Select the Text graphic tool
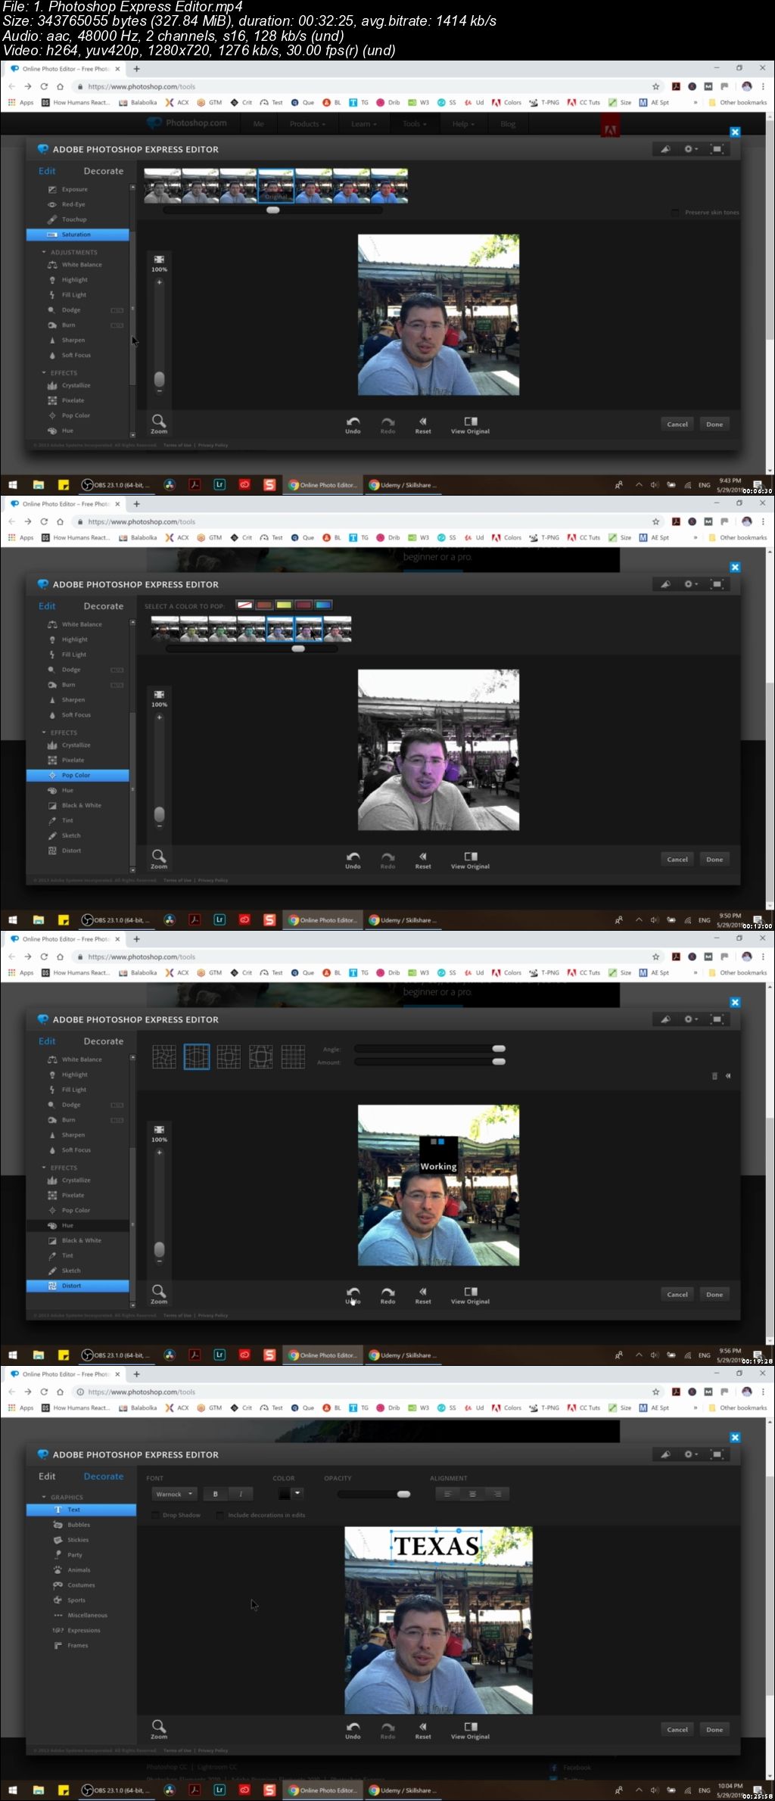This screenshot has width=775, height=1801. click(x=81, y=1510)
